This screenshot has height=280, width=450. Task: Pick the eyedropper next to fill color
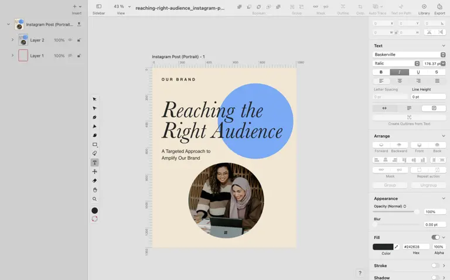tap(396, 247)
